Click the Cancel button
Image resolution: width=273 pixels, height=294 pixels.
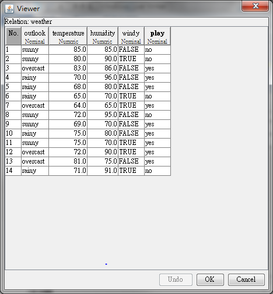click(x=246, y=279)
